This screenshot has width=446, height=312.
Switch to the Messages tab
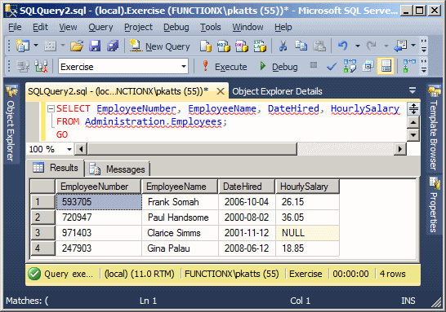[118, 169]
